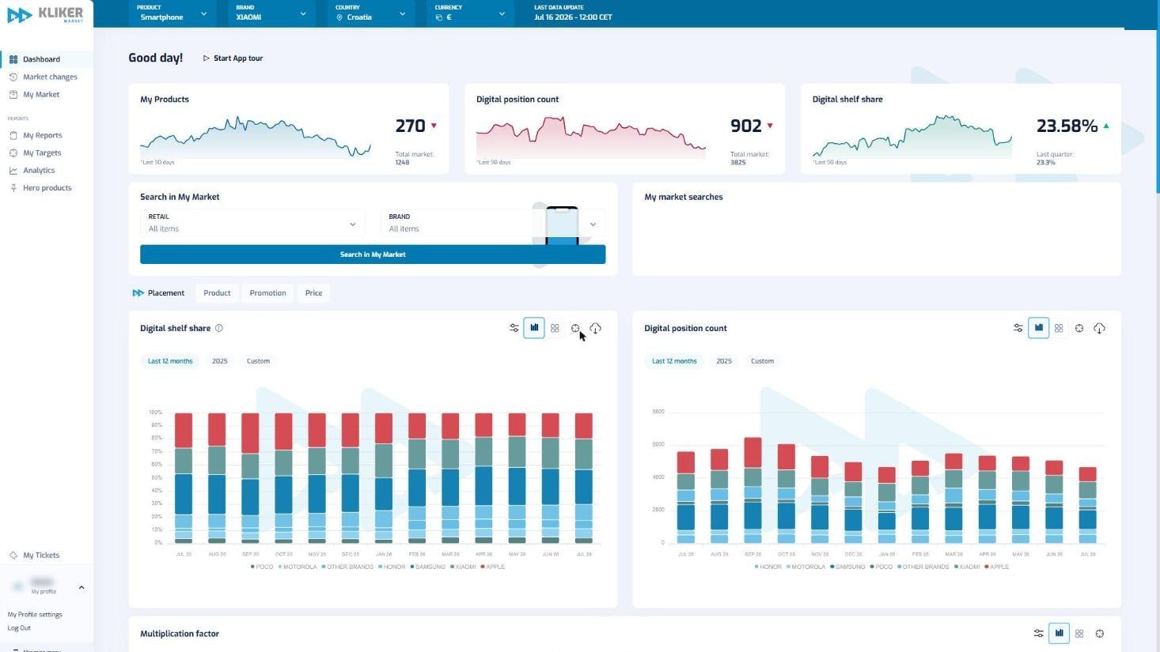Open filter settings for Digital position count chart
The image size is (1160, 652).
coord(1018,328)
